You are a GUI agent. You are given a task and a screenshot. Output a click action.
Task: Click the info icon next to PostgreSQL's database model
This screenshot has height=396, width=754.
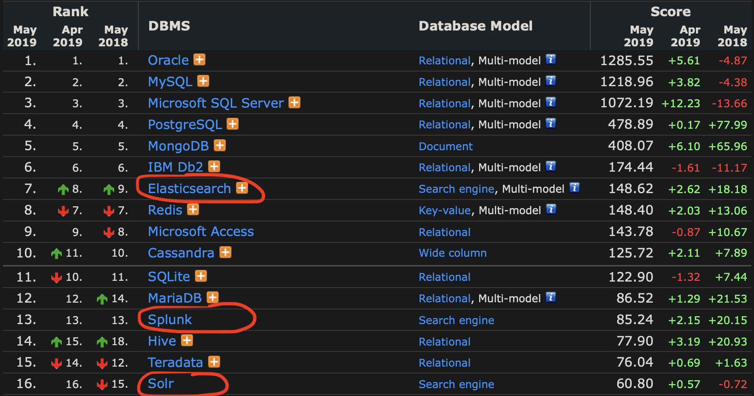tap(552, 124)
